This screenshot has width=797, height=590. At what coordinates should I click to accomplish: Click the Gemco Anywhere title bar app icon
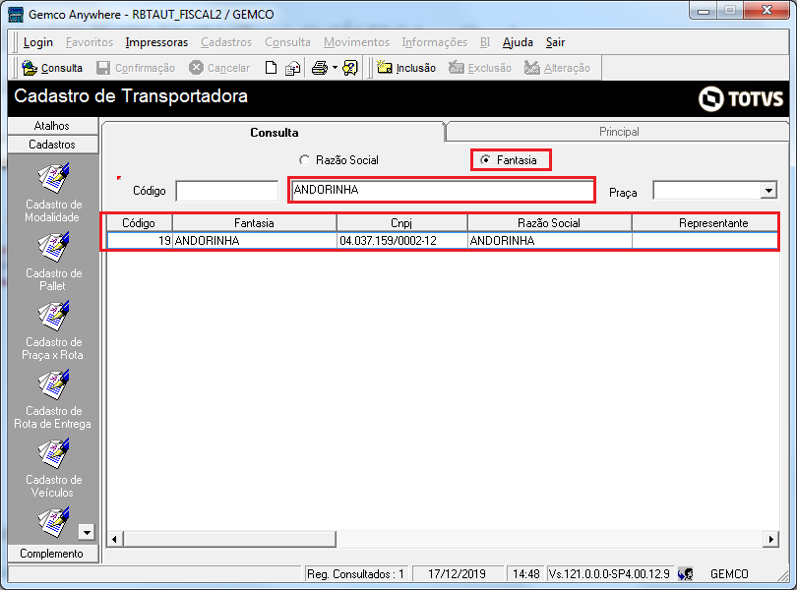click(17, 14)
